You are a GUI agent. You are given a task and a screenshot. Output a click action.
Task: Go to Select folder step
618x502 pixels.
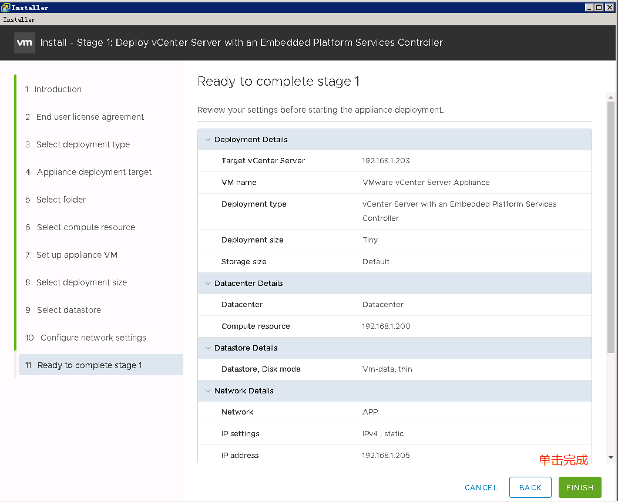tap(55, 200)
